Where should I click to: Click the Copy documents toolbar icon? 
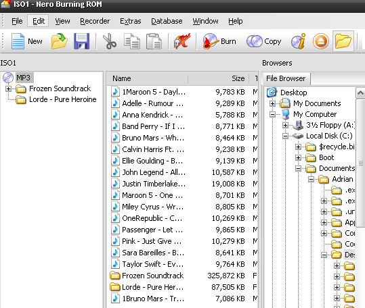click(132, 41)
